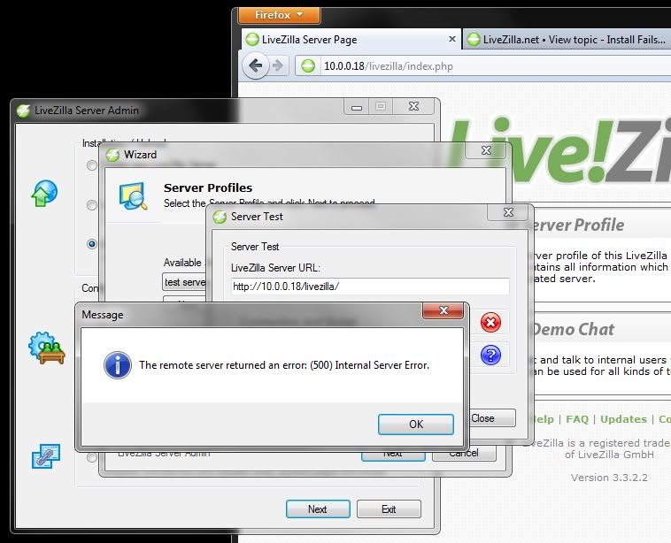Click the selected third radio button

click(91, 244)
